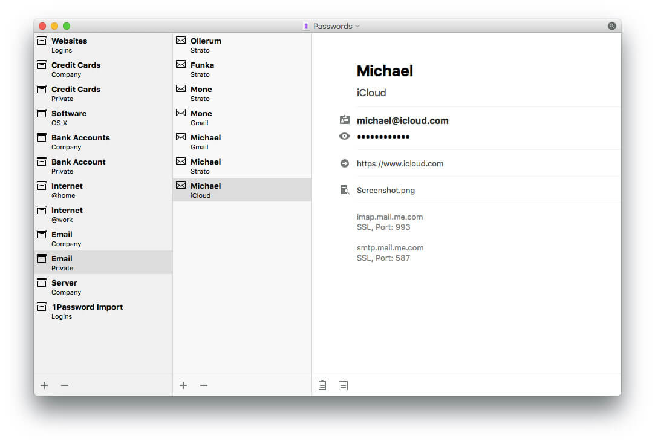655x444 pixels.
Task: Click the clipboard icon in the detail footer
Action: [x=322, y=385]
